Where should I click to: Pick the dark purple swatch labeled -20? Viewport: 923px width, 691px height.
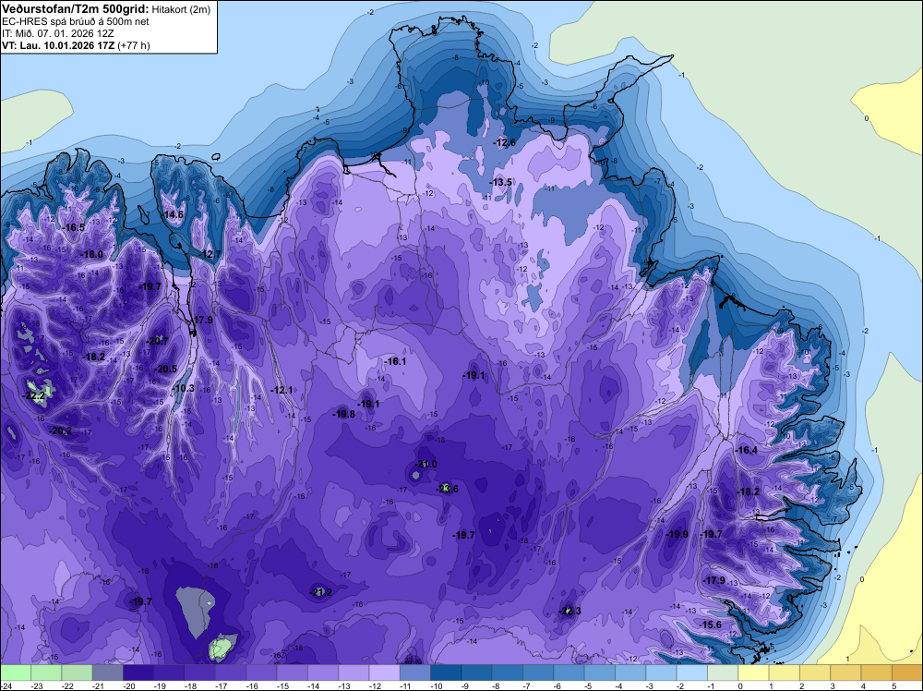(138, 673)
